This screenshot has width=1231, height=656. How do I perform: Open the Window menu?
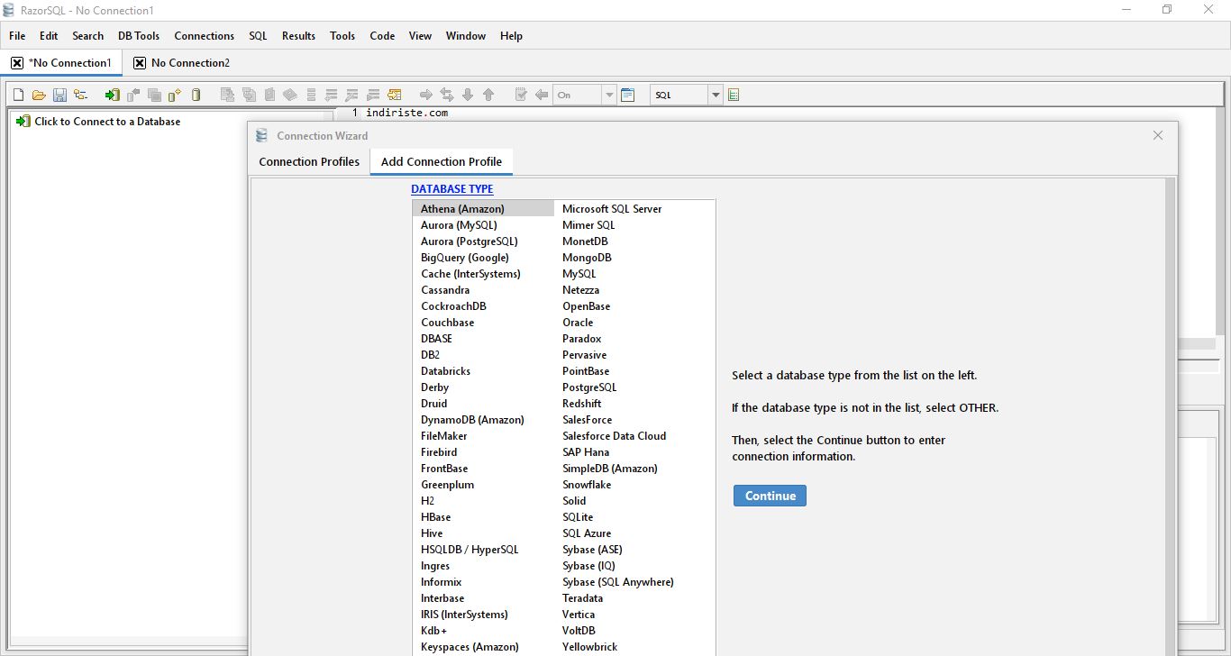pos(465,36)
